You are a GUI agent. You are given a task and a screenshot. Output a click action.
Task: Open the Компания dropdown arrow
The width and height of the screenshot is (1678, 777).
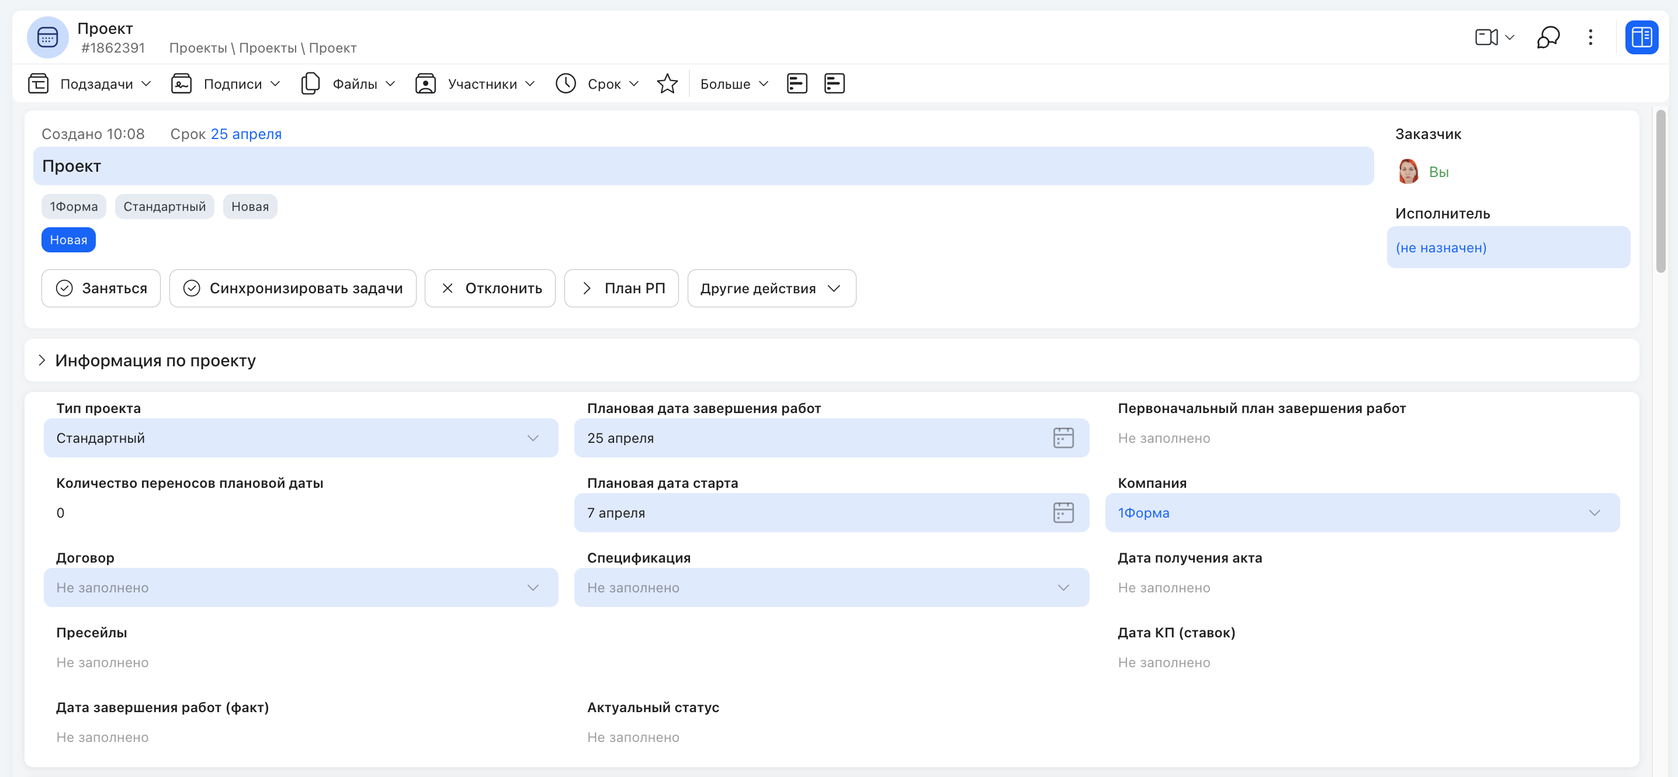[1593, 512]
